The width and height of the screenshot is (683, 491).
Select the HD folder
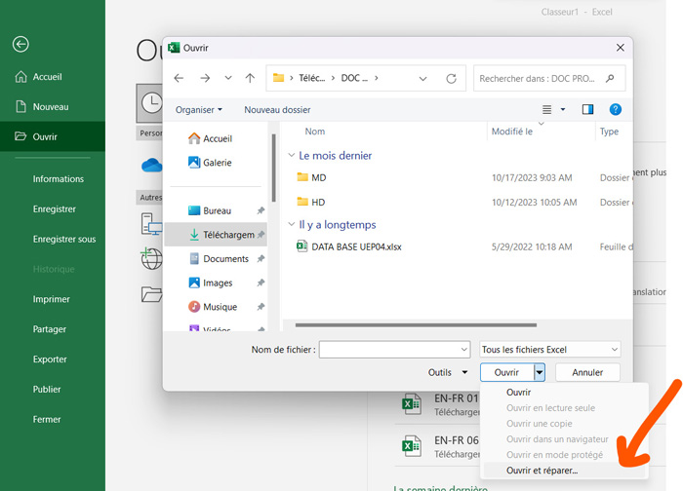(310, 203)
